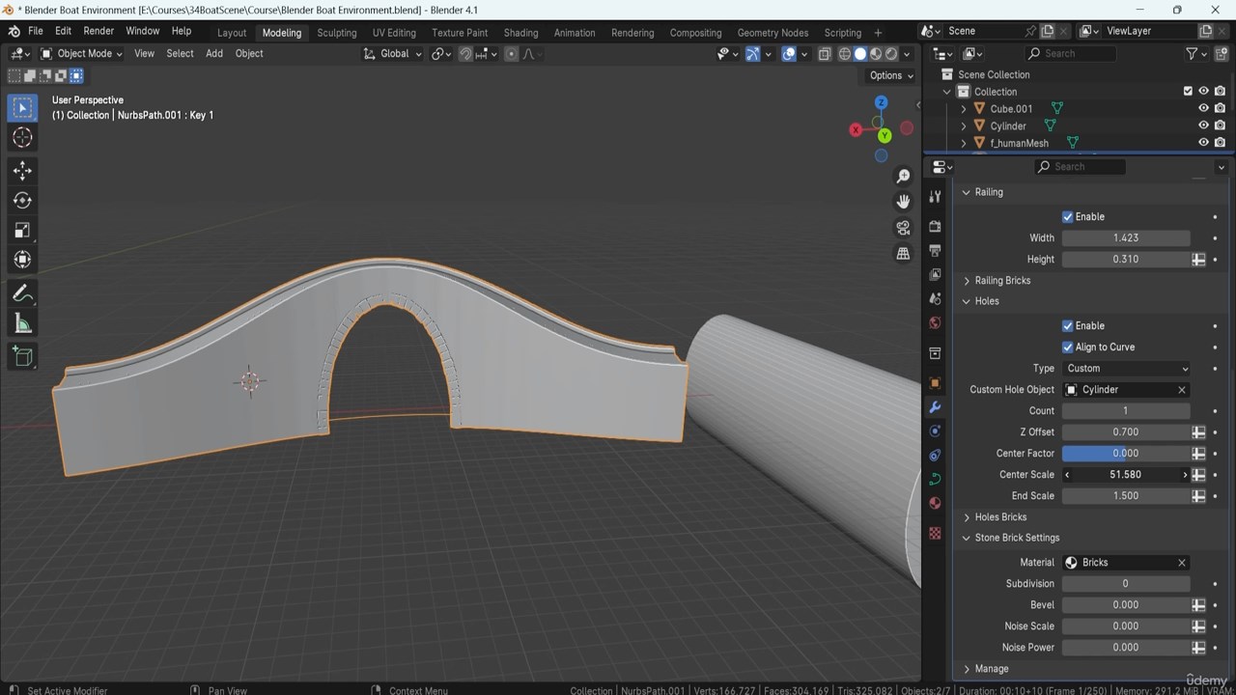Open the Texture properties tab
Screen dimensions: 1236x695
point(935,533)
